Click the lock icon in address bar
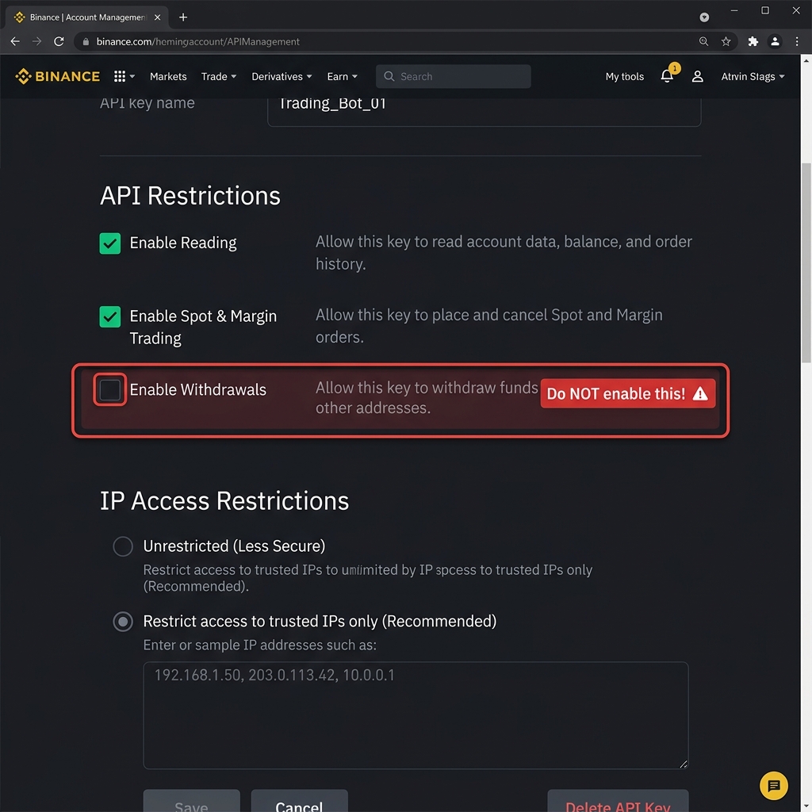 click(x=86, y=42)
